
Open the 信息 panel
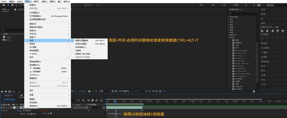263,9
